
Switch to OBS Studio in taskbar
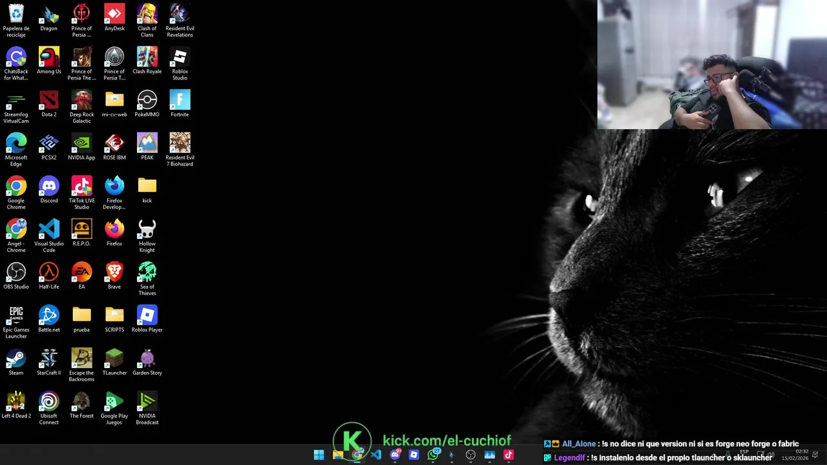(x=470, y=455)
